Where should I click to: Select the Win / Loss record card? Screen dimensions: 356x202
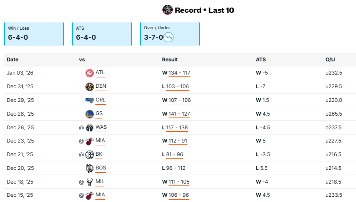coord(34,34)
